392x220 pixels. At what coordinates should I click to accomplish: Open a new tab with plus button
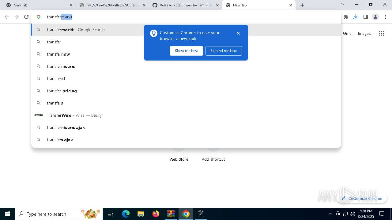point(302,5)
